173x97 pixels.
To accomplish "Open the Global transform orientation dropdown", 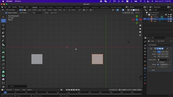I will pyautogui.click(x=73, y=10).
